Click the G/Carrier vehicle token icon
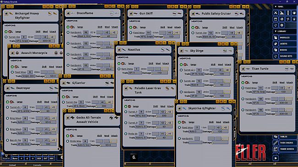This screenshot has width=298, height=167. [x=68, y=83]
